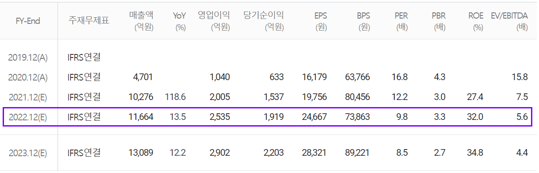This screenshot has width=539, height=173.
Task: Click the EPS (원) column header
Action: 321,21
